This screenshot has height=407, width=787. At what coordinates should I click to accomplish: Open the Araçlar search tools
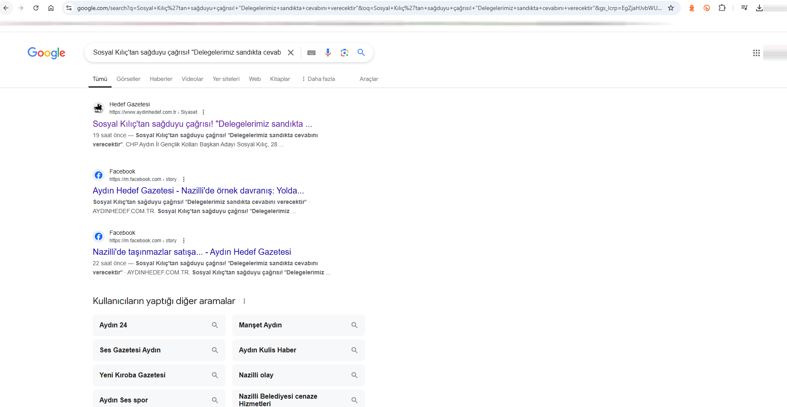[369, 79]
